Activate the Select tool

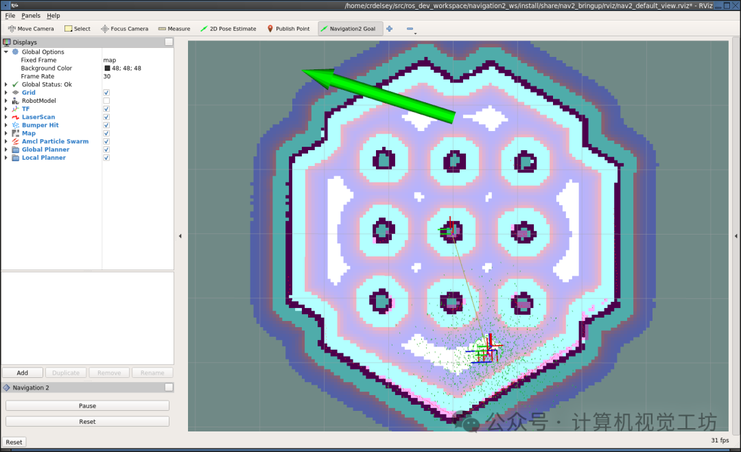pos(78,29)
